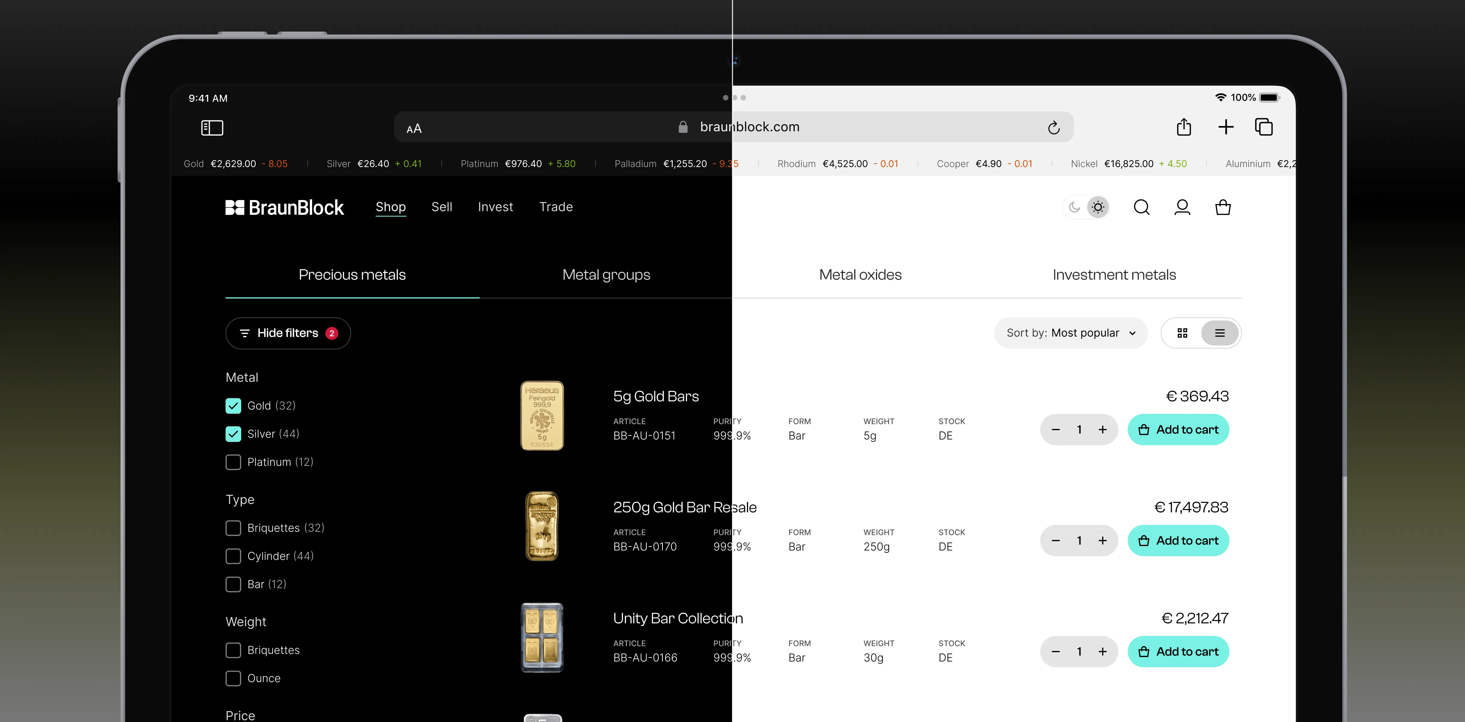The width and height of the screenshot is (1465, 722).
Task: Open the AA reader text menu
Action: (414, 128)
